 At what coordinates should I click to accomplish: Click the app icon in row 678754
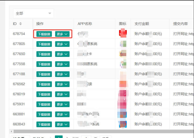pos(123,34)
